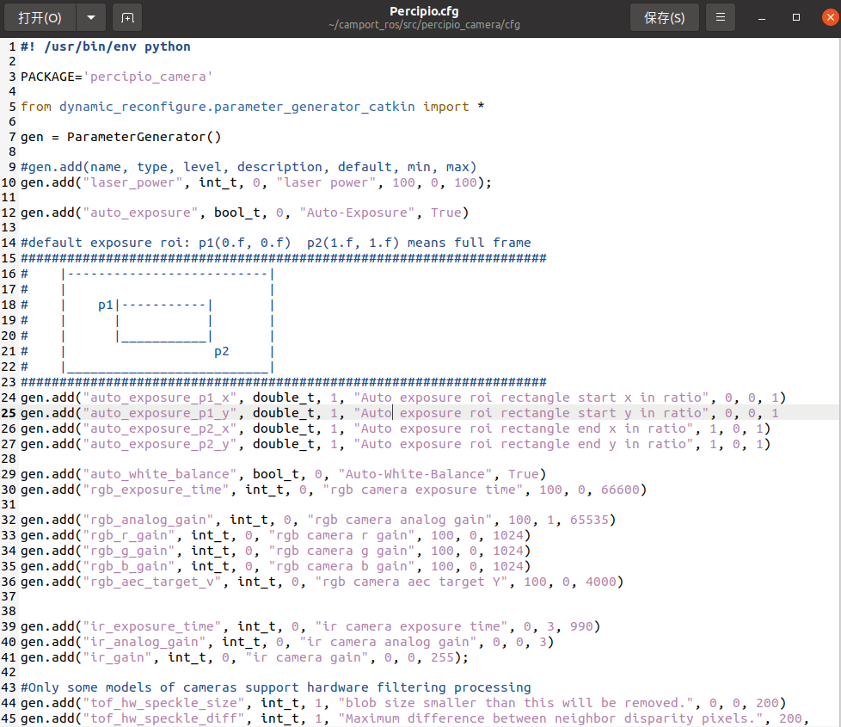The width and height of the screenshot is (841, 727).
Task: Click on "ir_analog_gain" string
Action: [144, 642]
